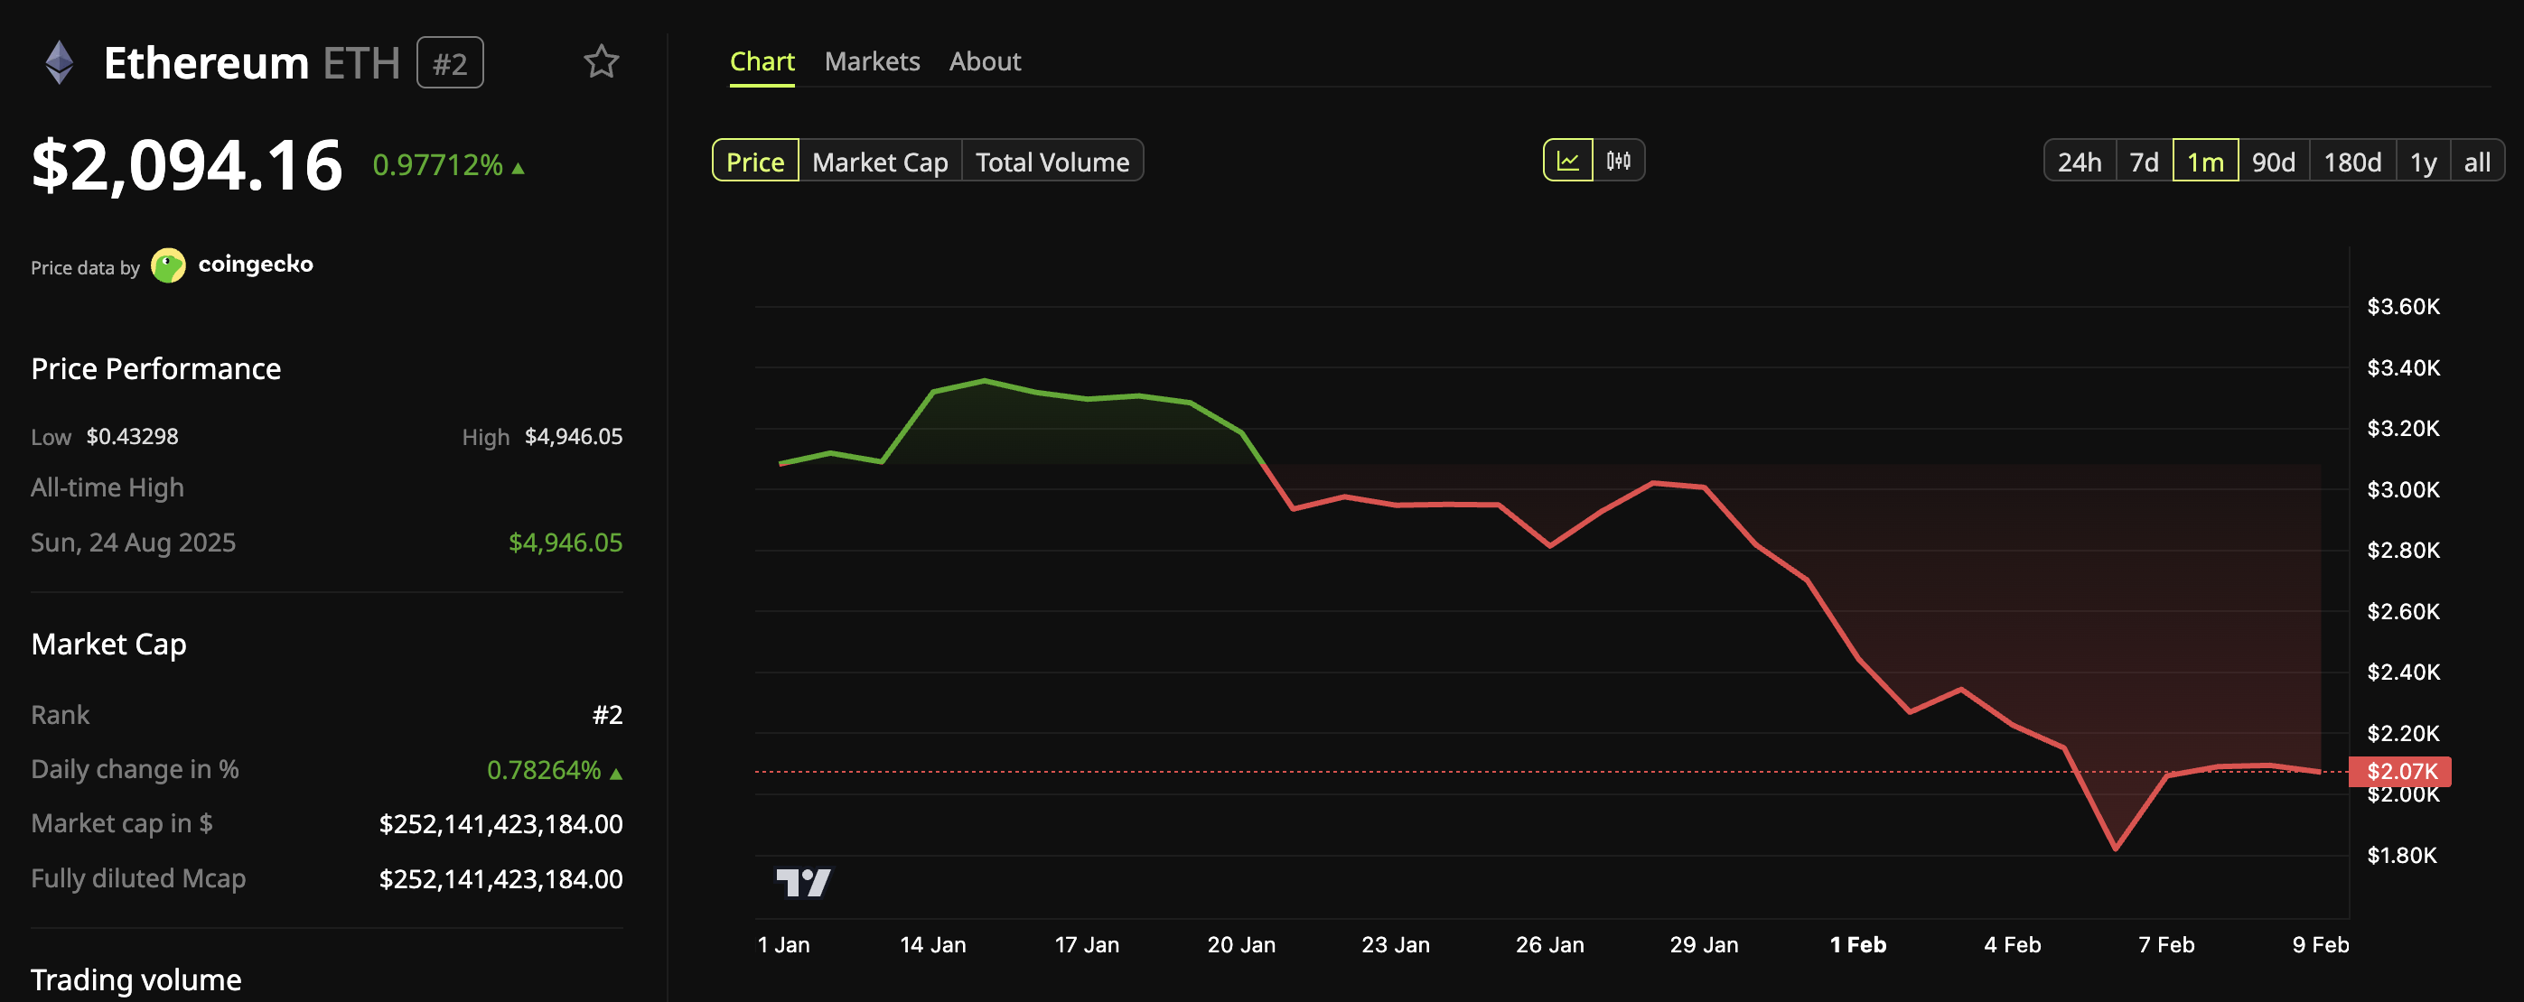The image size is (2524, 1002).
Task: Enable the Price chart view
Action: [754, 161]
